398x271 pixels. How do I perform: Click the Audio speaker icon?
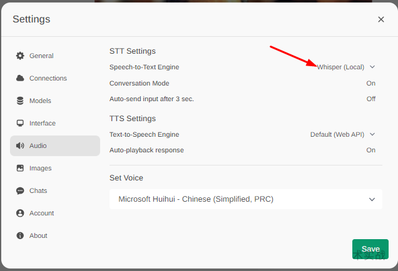20,145
